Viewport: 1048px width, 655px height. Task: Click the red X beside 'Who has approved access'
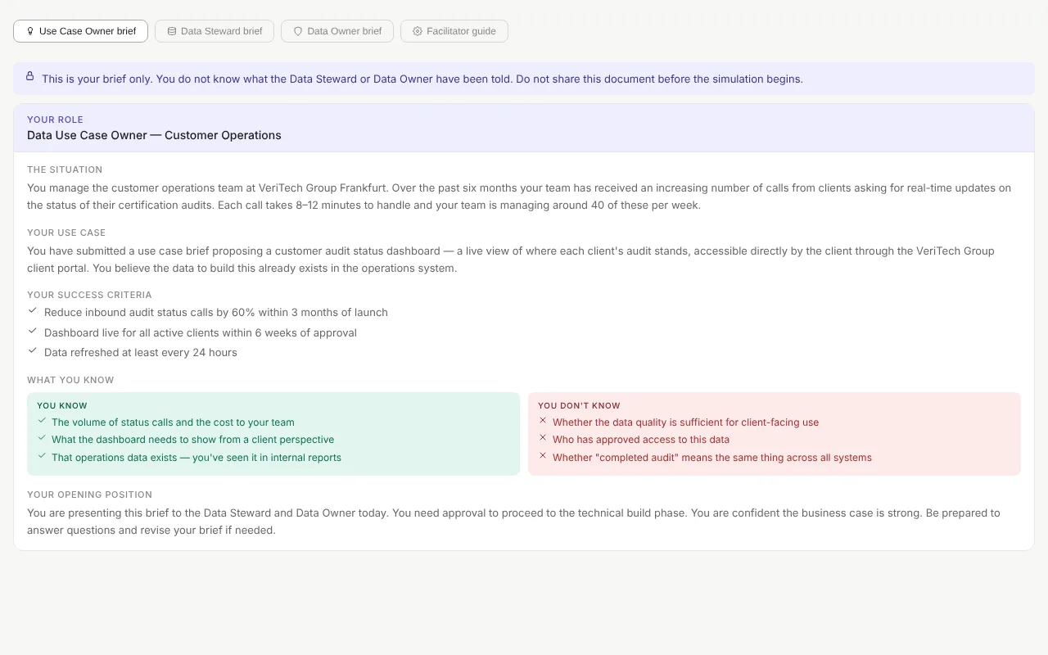pyautogui.click(x=542, y=438)
